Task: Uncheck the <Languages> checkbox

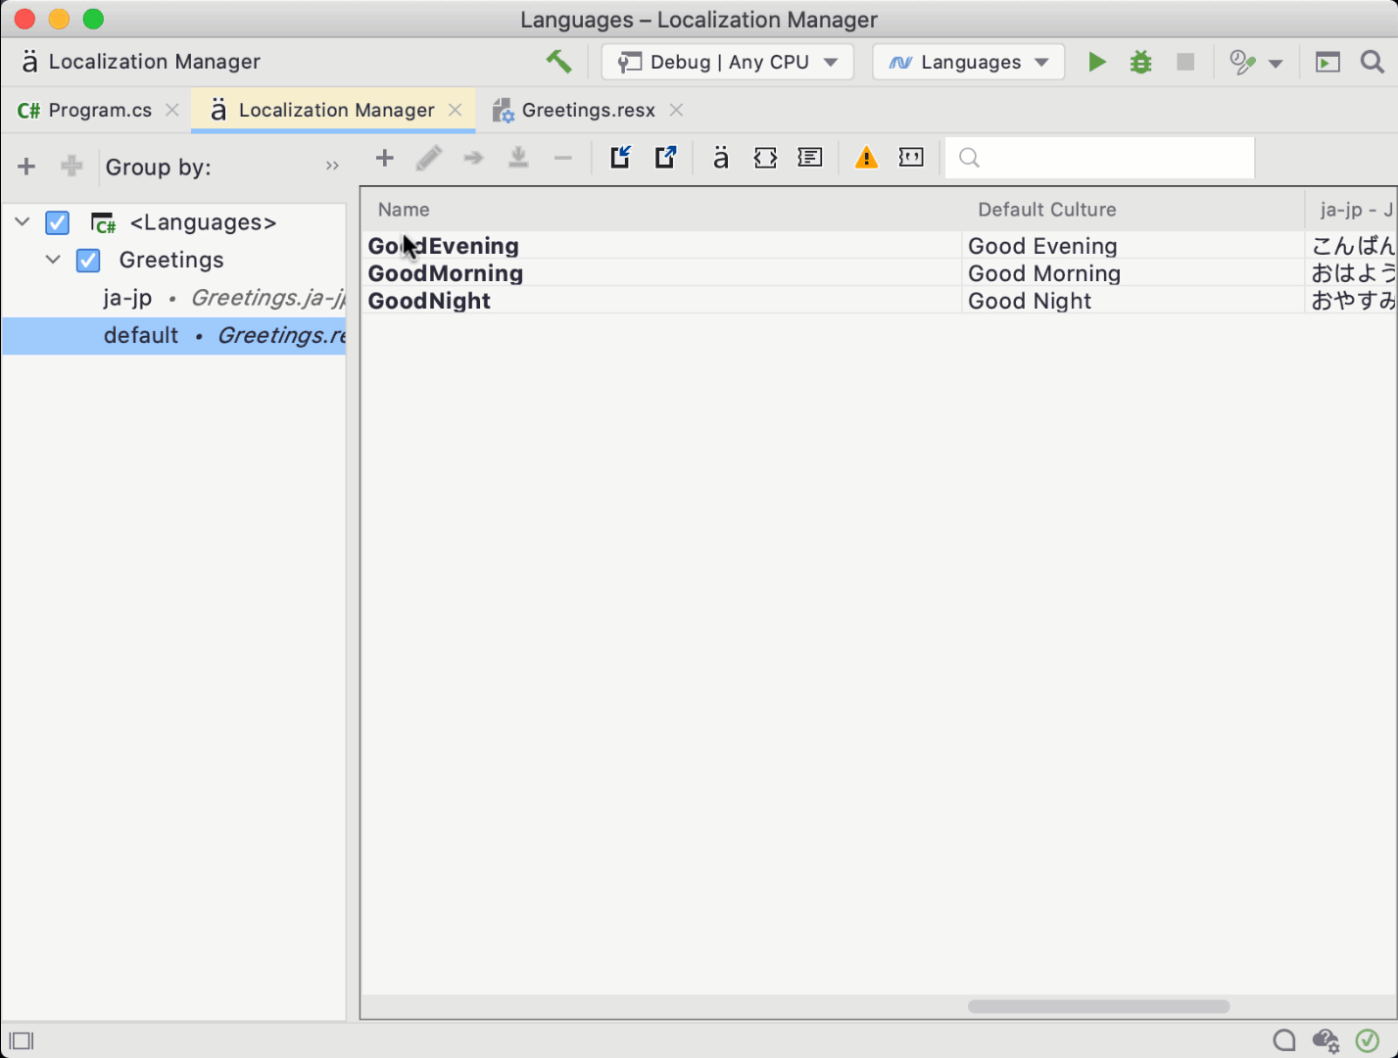Action: coord(57,222)
